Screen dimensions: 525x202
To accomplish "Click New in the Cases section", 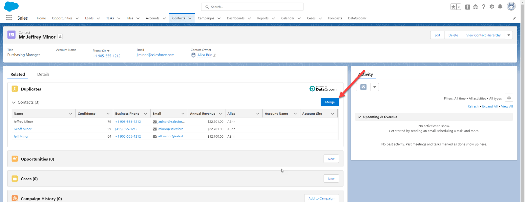I will point(331,179).
